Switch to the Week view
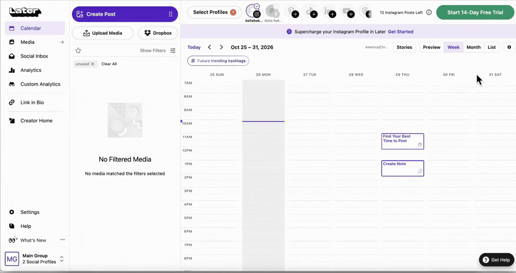516x273 pixels. point(454,47)
